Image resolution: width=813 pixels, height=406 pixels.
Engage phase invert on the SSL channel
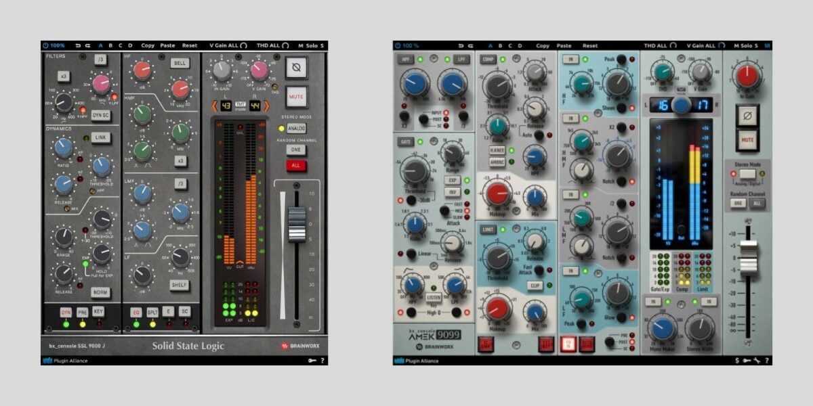295,68
